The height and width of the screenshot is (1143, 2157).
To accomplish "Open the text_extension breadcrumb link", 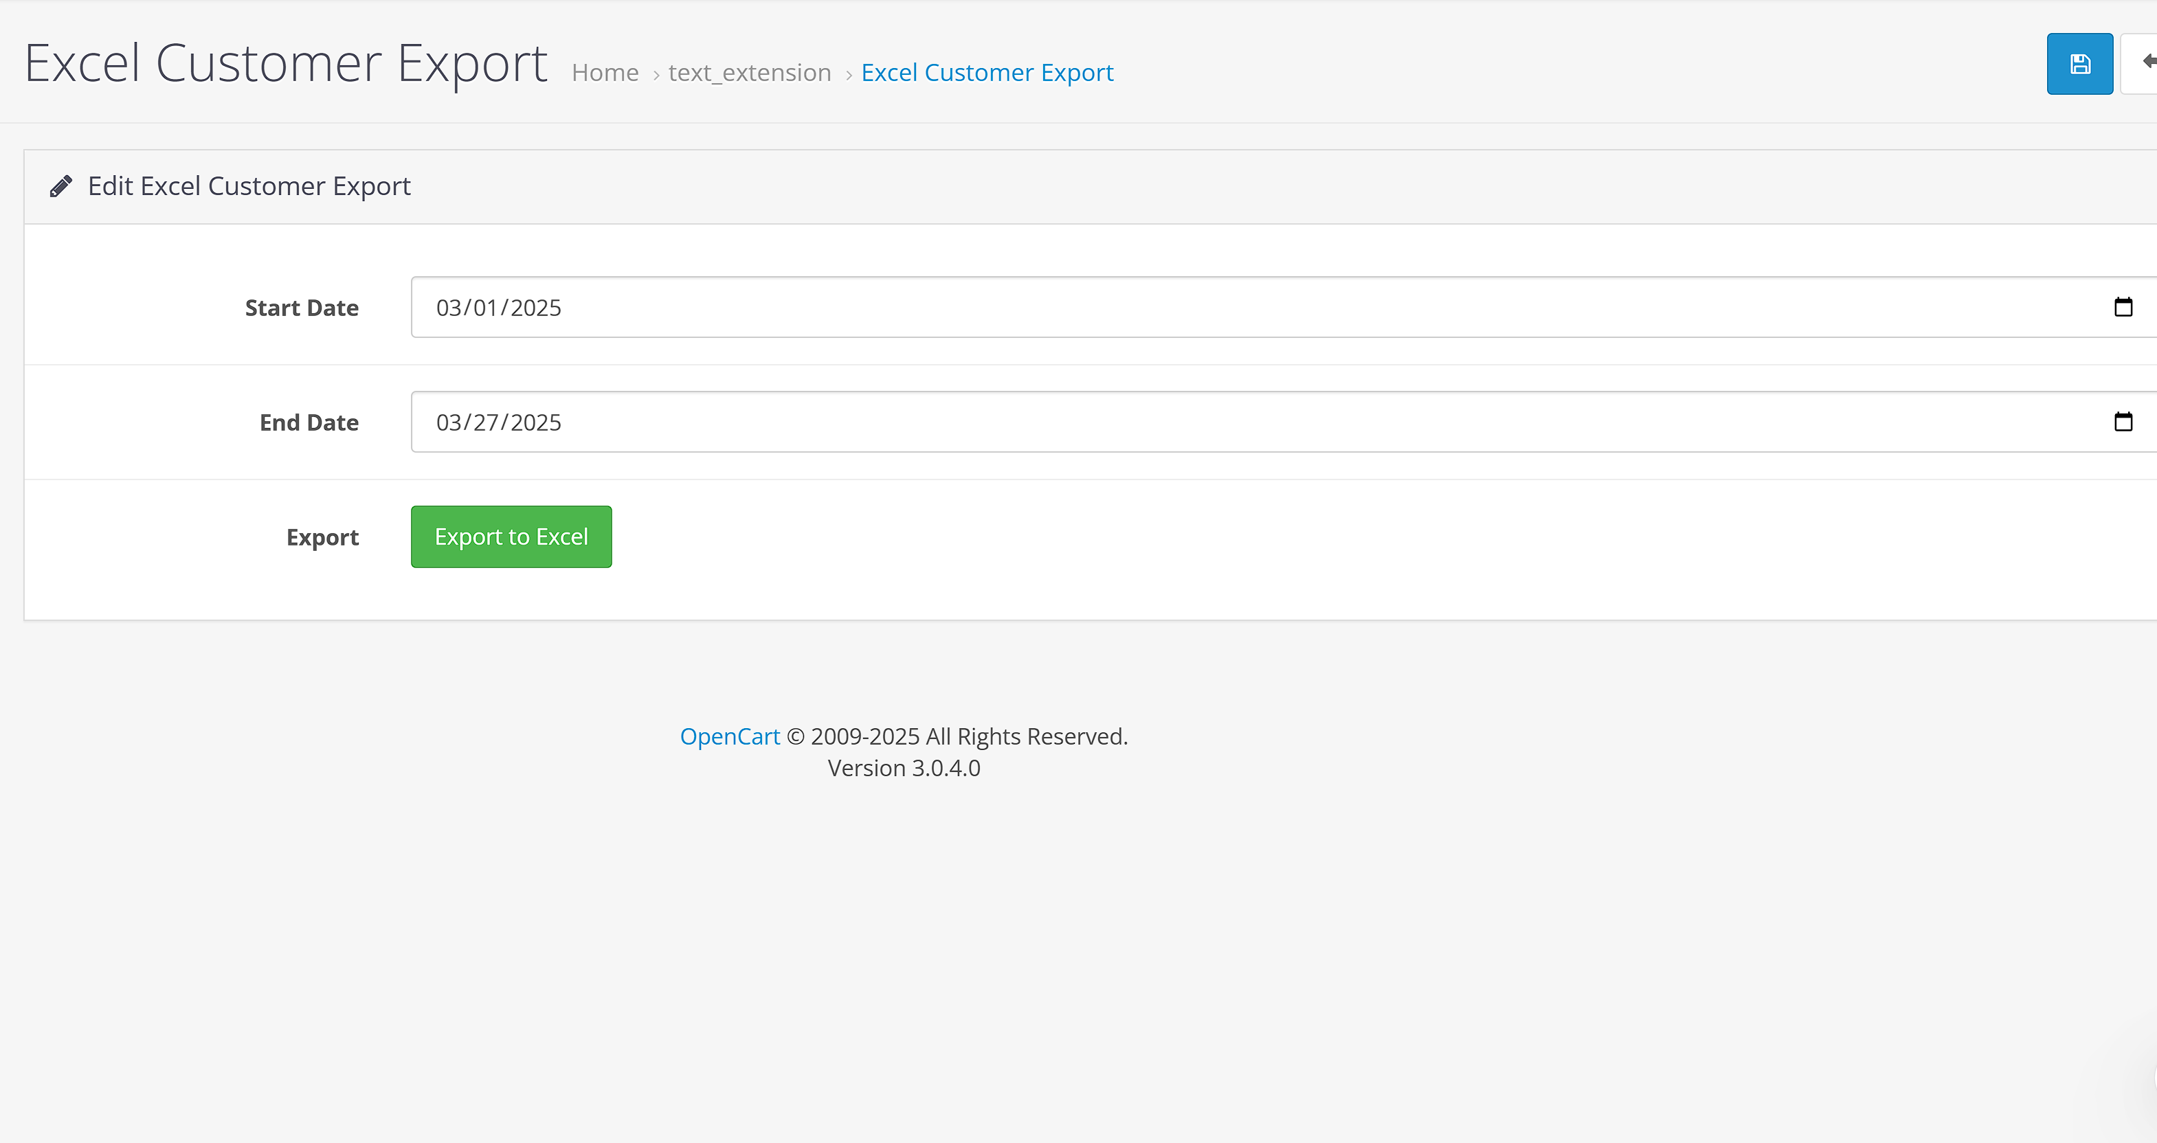I will click(x=750, y=73).
